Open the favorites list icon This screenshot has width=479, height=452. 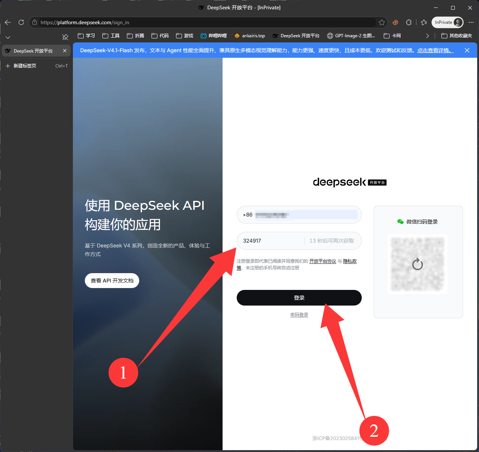click(x=424, y=22)
